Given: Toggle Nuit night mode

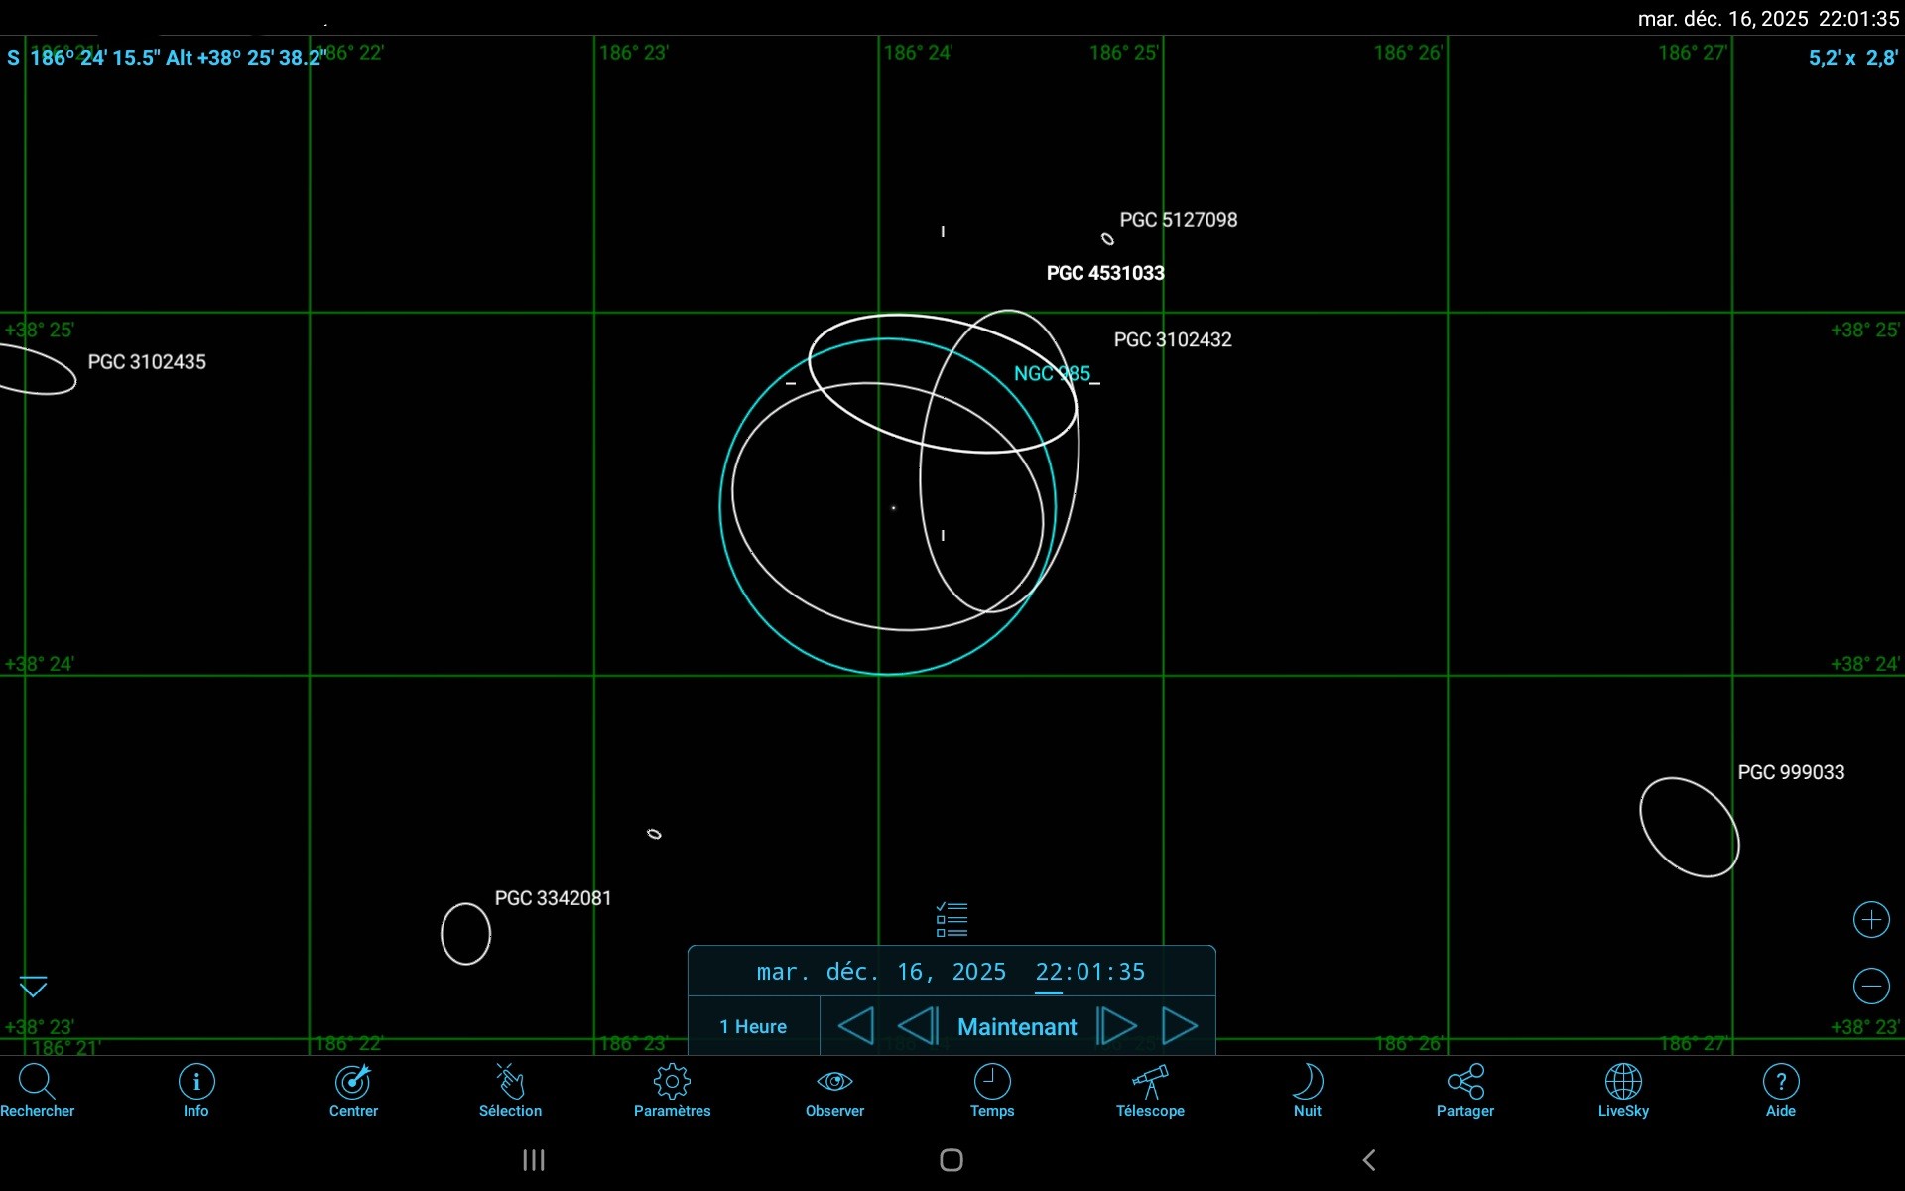Looking at the screenshot, I should pos(1308,1090).
